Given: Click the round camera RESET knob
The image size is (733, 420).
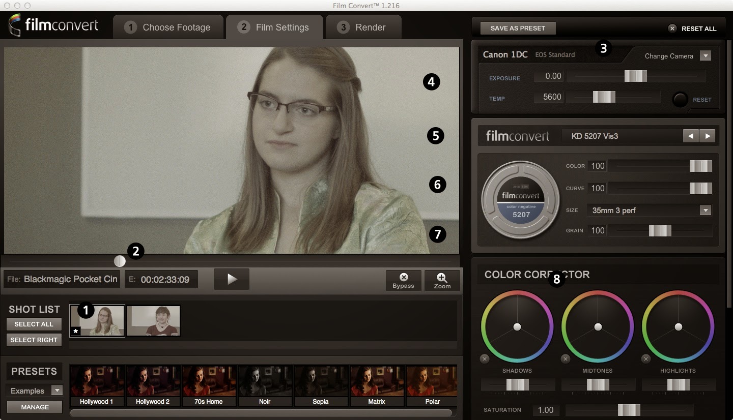Looking at the screenshot, I should point(681,99).
